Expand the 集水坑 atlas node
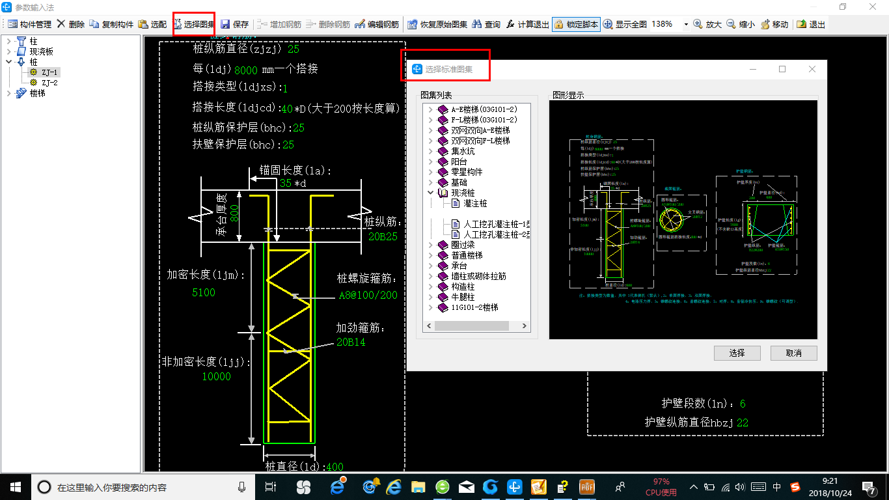 pos(430,152)
